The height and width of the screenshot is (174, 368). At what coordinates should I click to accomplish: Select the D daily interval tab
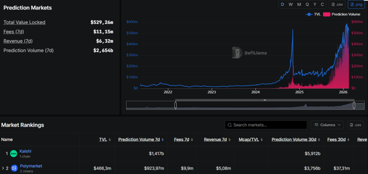tap(282, 4)
